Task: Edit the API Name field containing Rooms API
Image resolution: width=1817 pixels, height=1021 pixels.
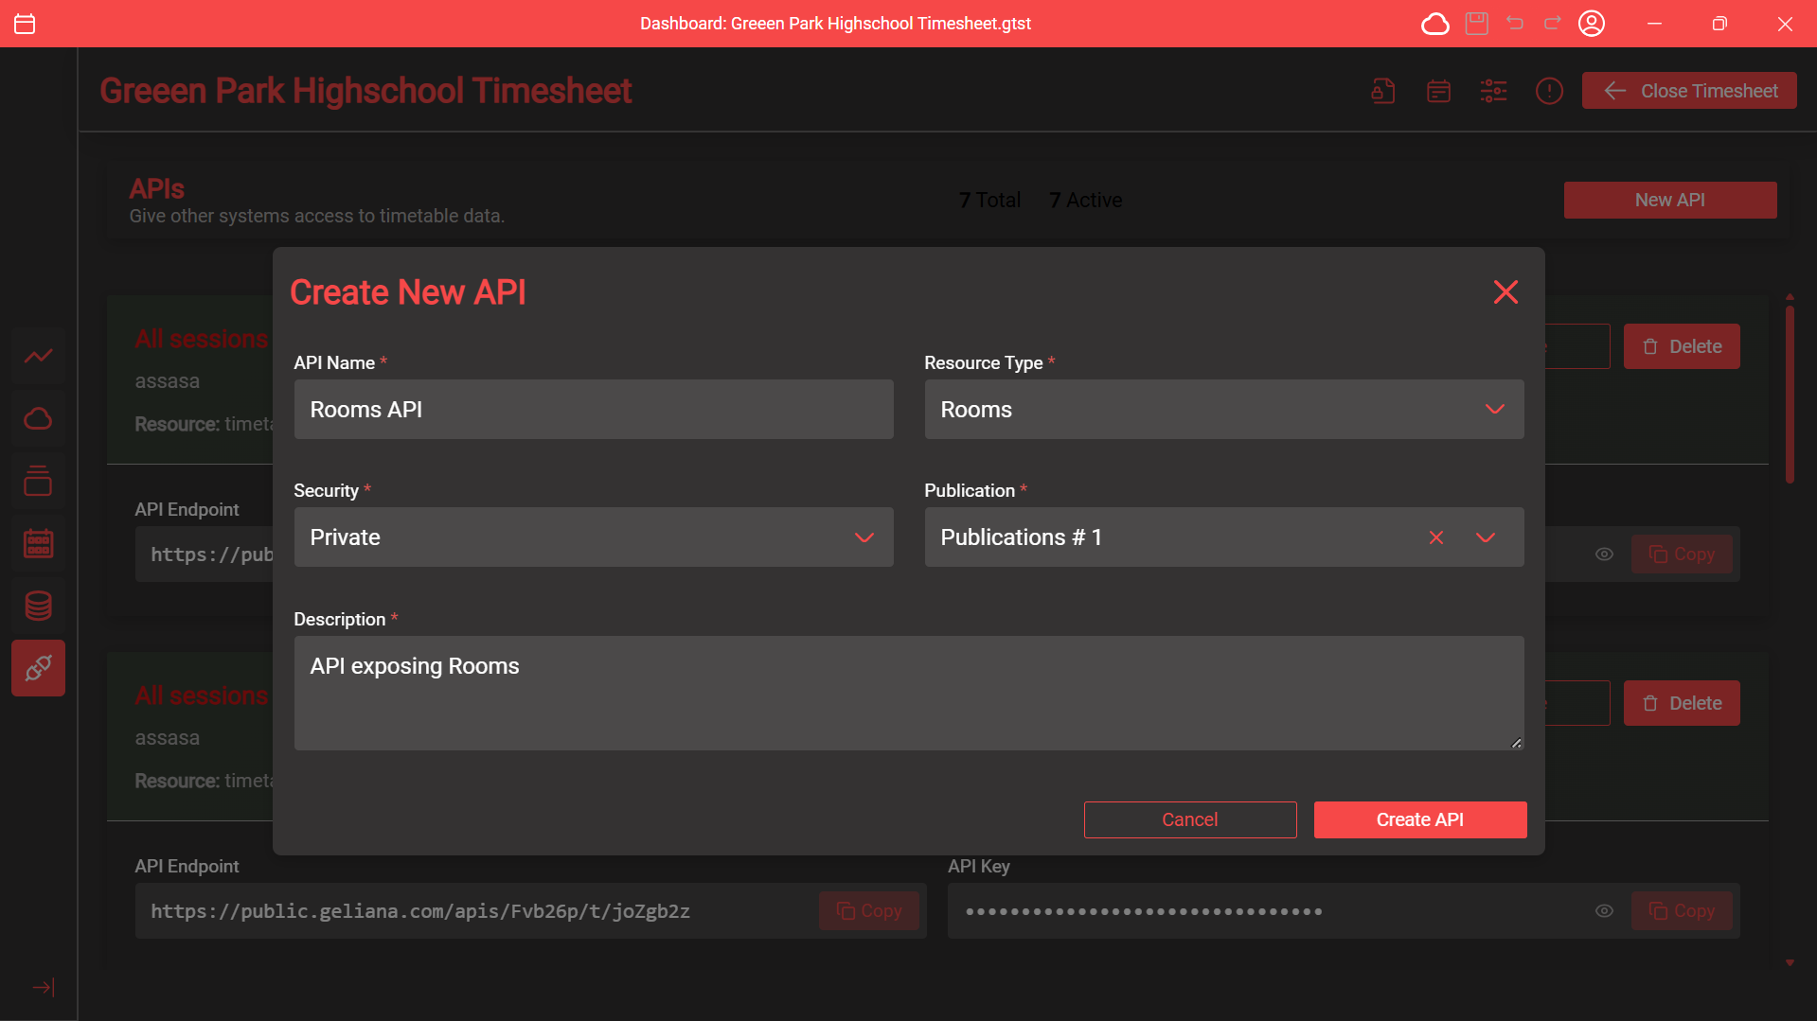Action: click(x=593, y=409)
